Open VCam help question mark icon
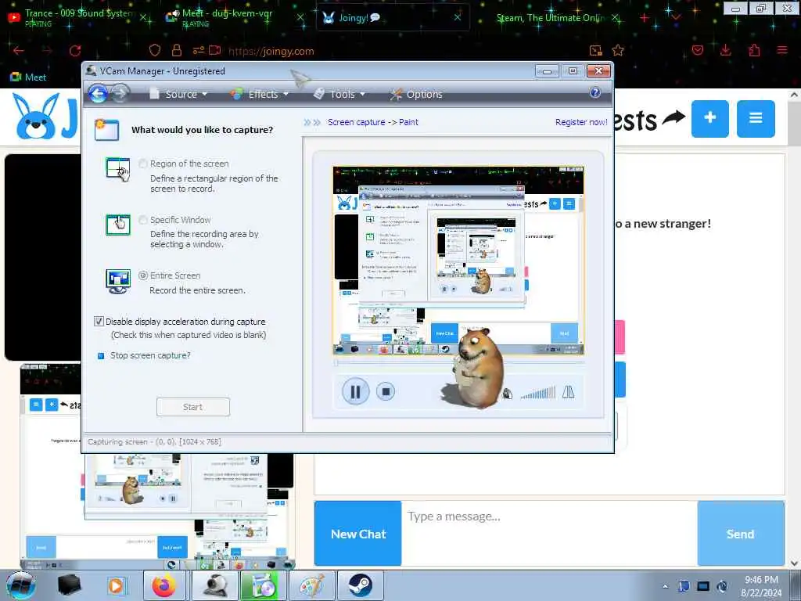 (594, 92)
